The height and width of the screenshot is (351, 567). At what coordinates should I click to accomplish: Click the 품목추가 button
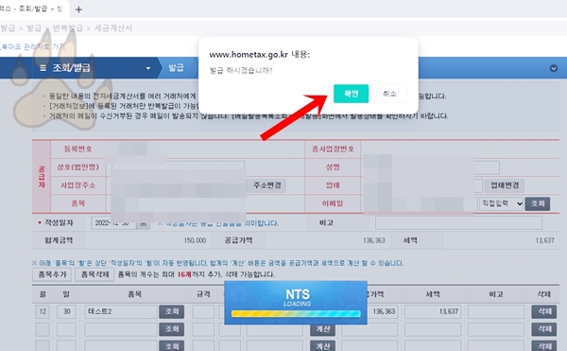click(x=52, y=274)
